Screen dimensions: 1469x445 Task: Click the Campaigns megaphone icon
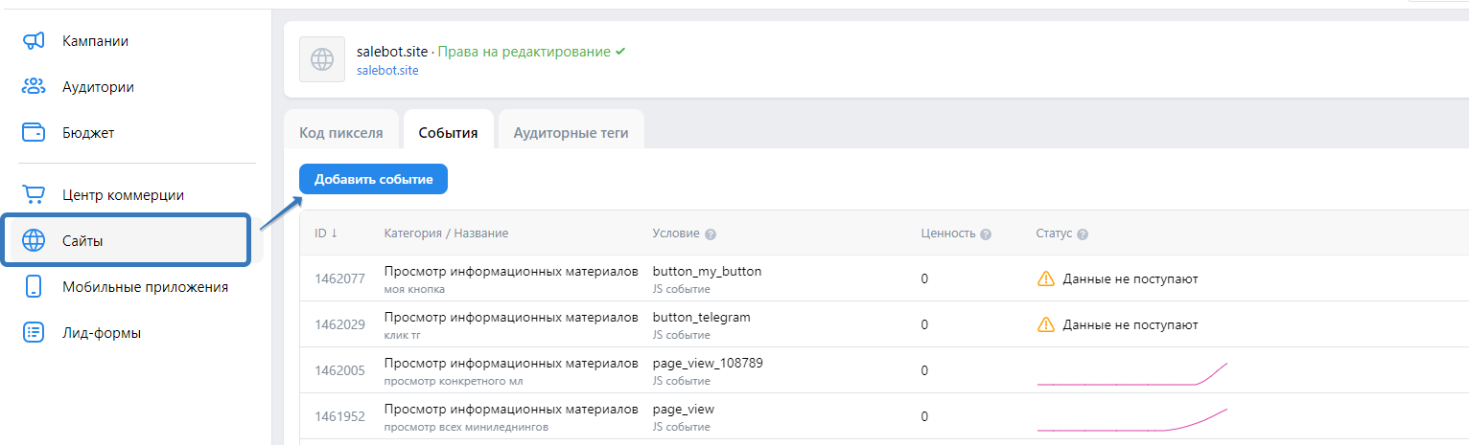34,41
